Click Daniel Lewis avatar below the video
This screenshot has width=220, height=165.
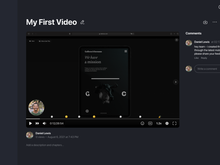click(x=30, y=135)
